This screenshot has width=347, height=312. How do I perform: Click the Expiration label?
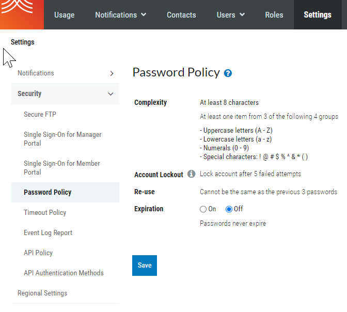(x=149, y=209)
